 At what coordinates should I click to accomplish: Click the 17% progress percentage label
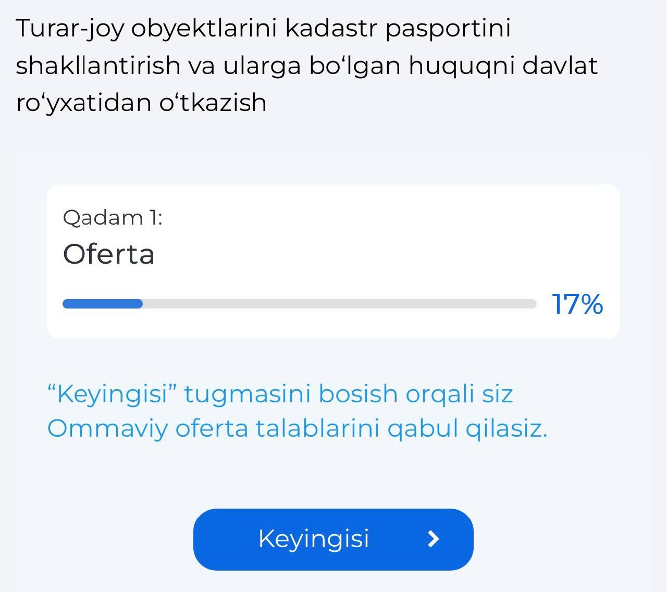[x=577, y=304]
